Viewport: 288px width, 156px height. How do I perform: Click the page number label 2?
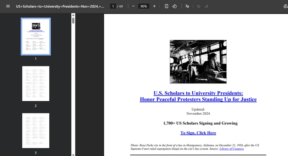[36, 106]
